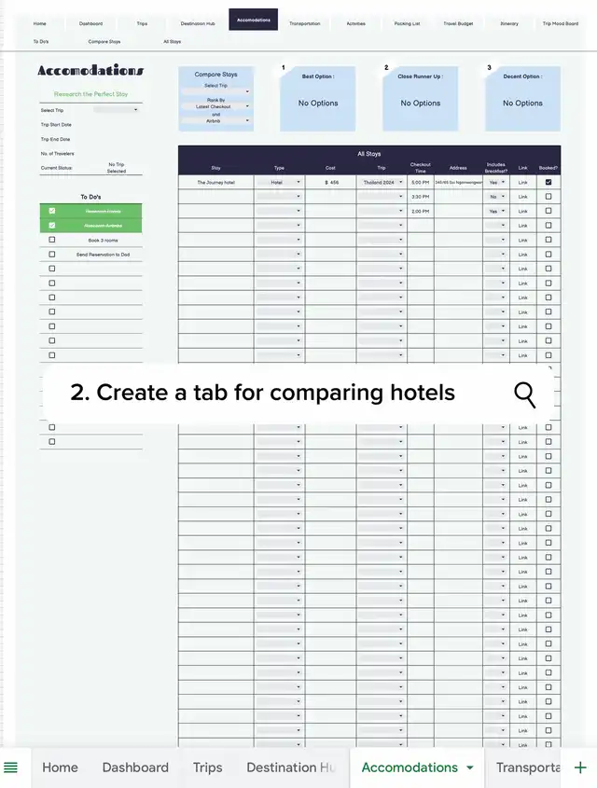Open Trip Mood Board from top navigation
This screenshot has height=788, width=597.
click(x=560, y=23)
